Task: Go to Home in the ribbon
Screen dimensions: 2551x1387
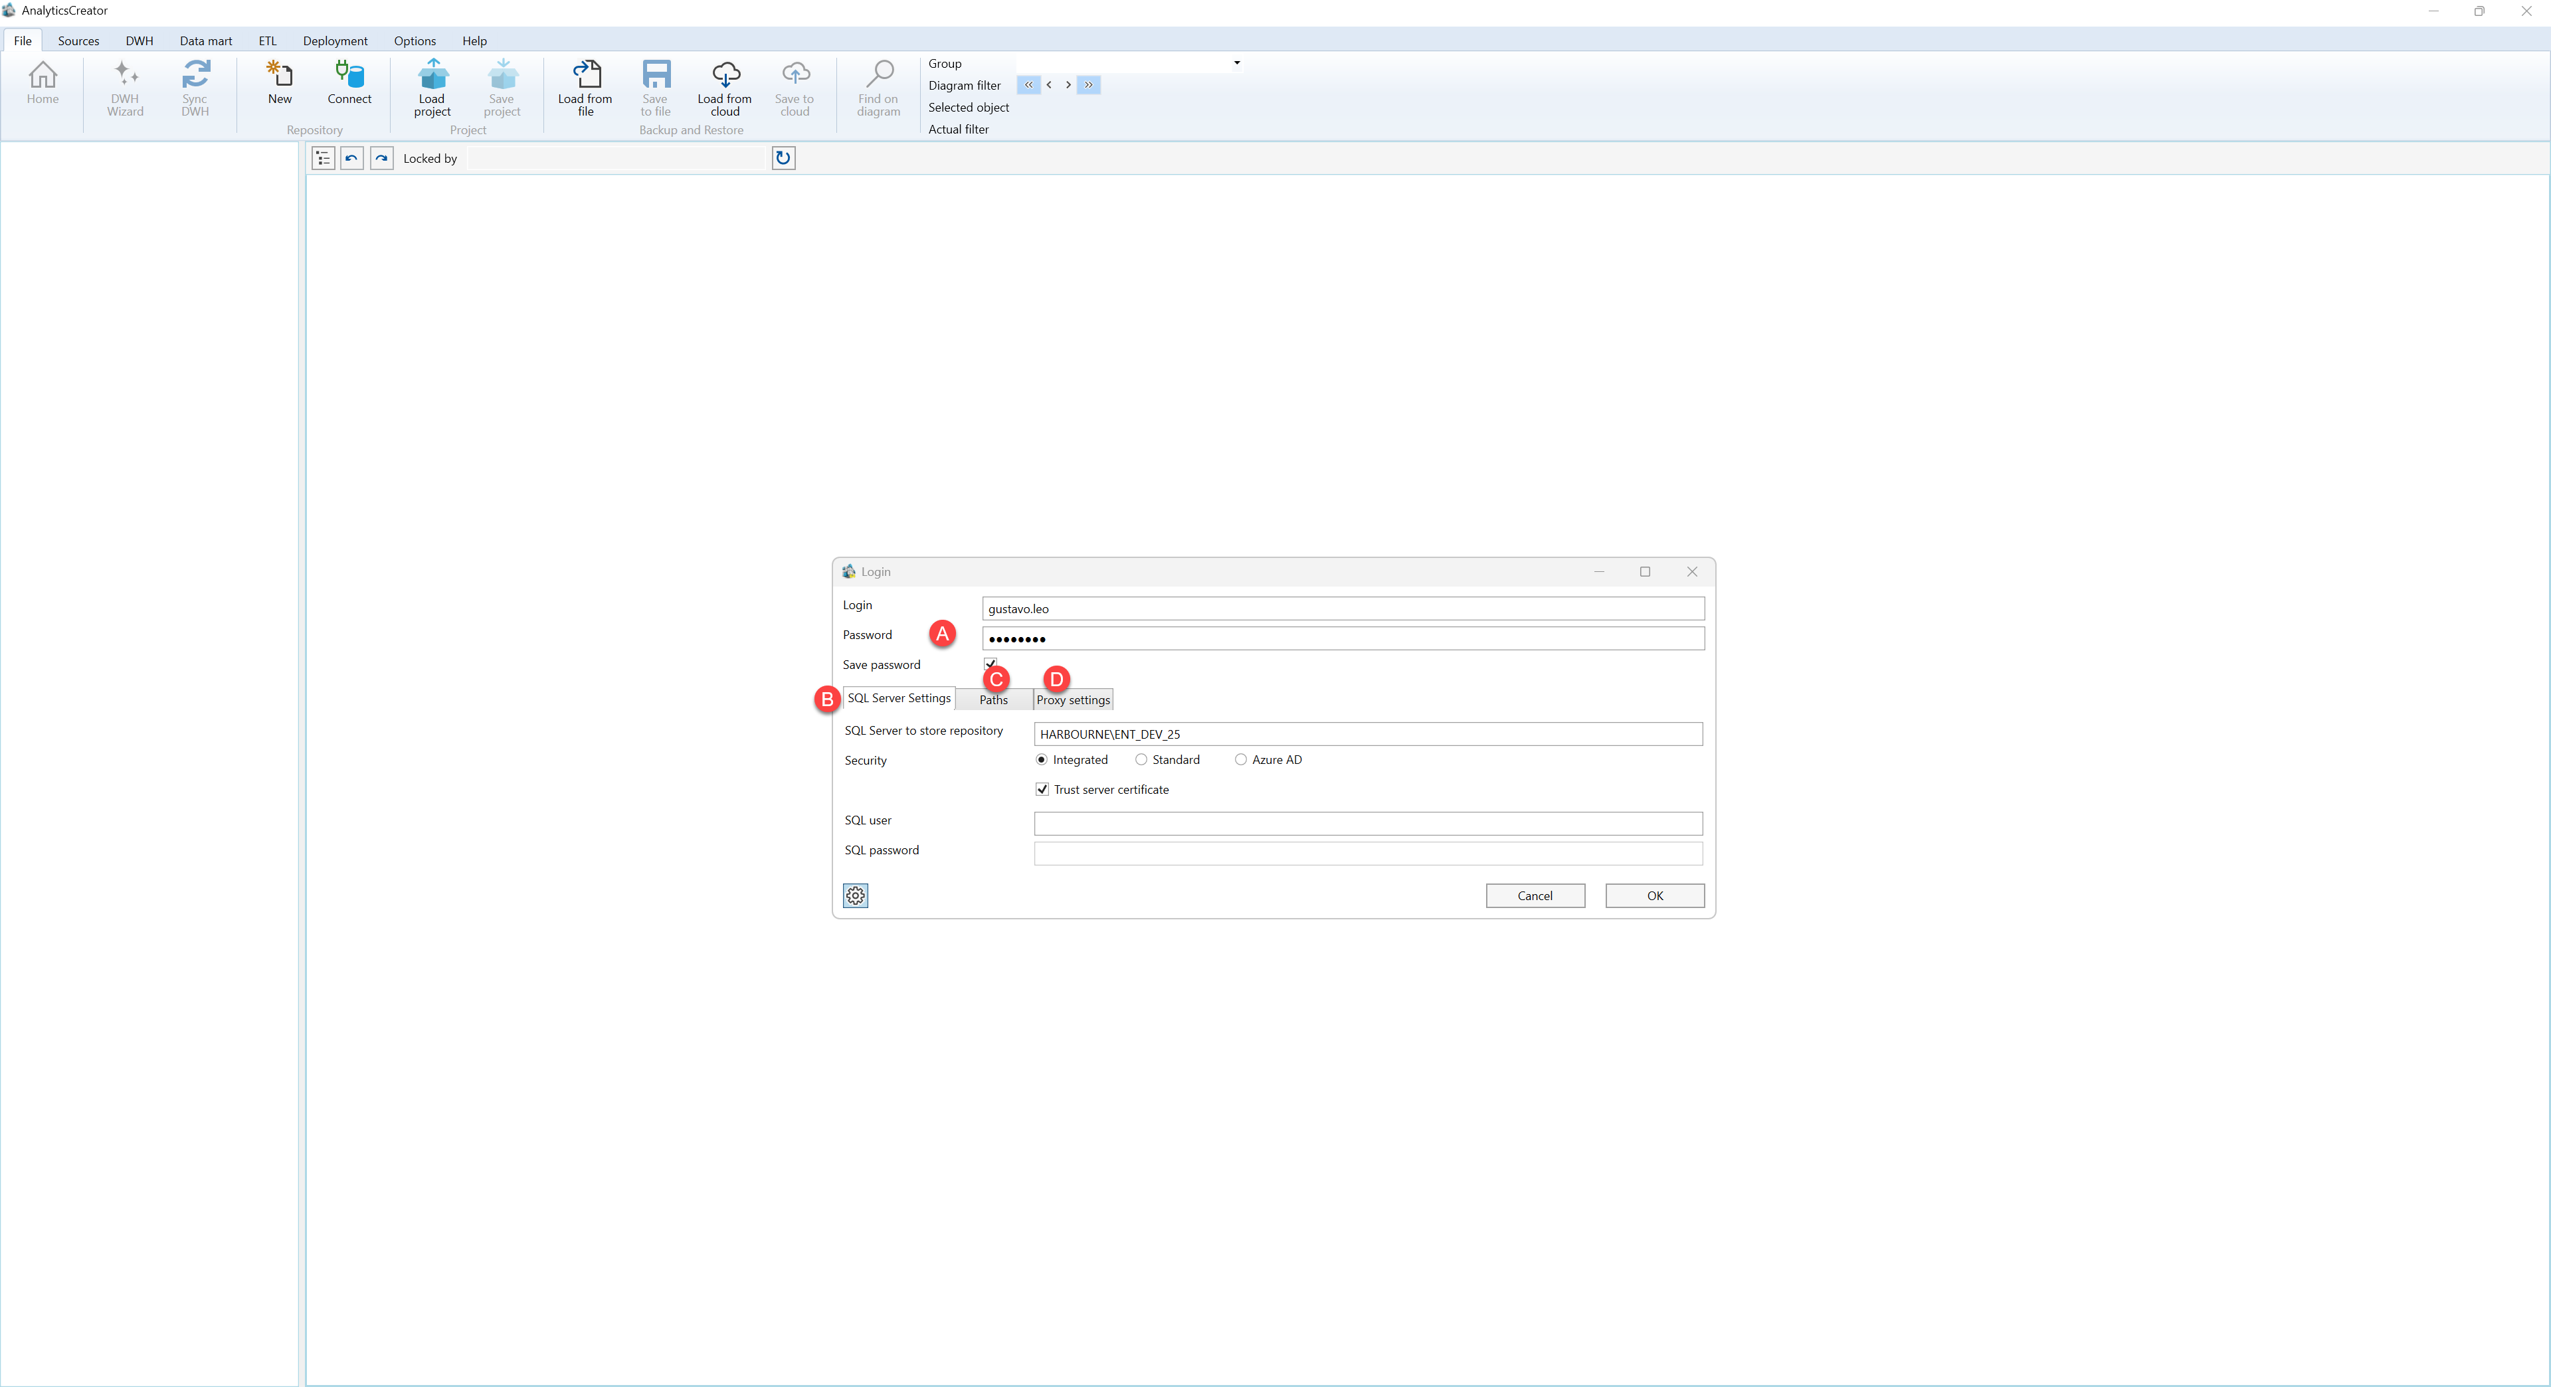Action: [x=43, y=82]
